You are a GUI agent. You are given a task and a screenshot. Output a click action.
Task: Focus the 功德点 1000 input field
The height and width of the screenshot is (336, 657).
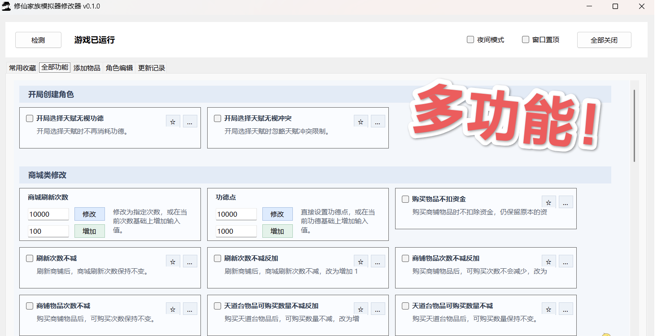(x=236, y=231)
